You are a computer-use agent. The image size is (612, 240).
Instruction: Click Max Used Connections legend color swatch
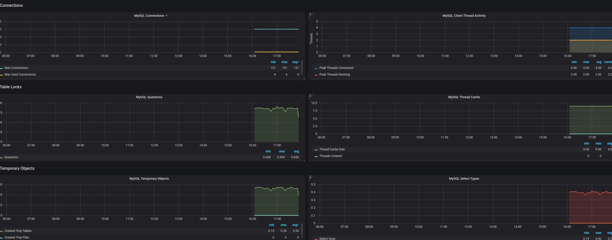[x=2, y=75]
